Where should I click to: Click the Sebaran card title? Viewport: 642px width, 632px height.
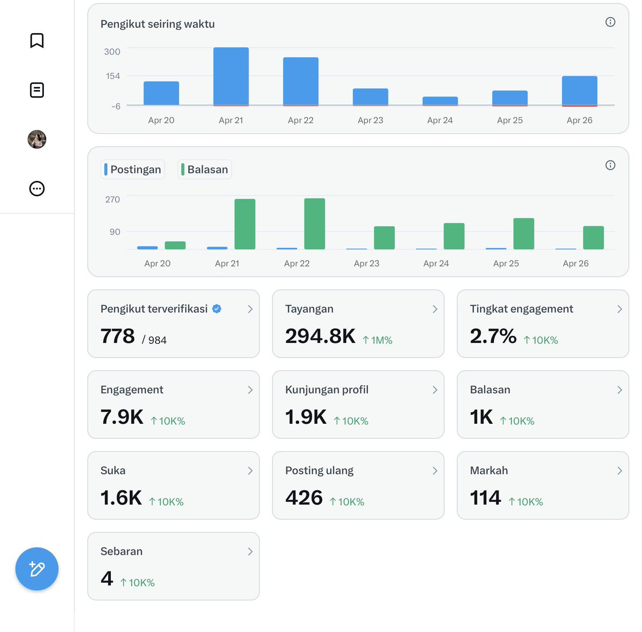point(121,551)
